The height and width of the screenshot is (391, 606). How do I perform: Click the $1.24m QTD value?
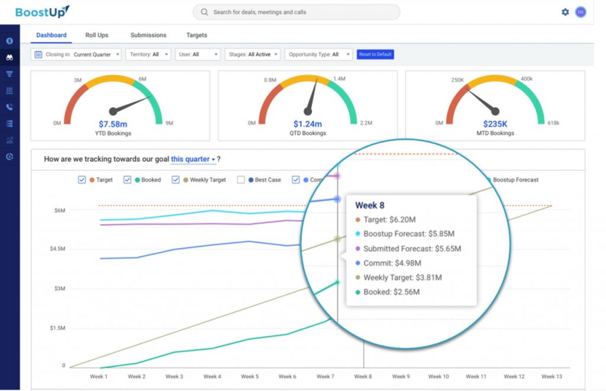(x=308, y=124)
